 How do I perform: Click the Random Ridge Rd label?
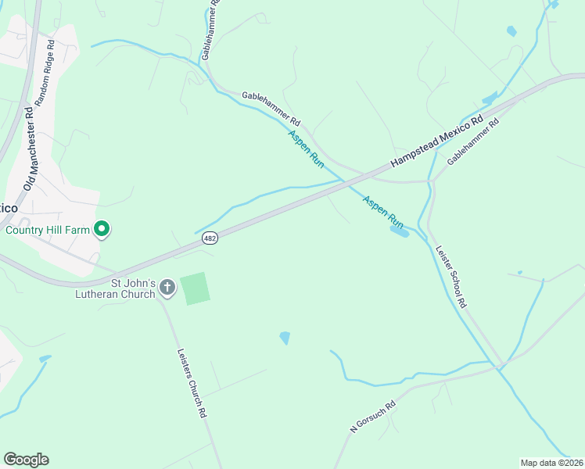(45, 73)
